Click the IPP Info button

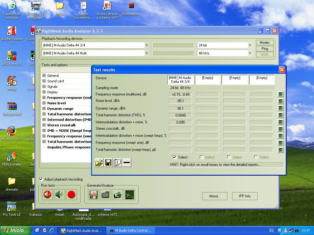(245, 196)
